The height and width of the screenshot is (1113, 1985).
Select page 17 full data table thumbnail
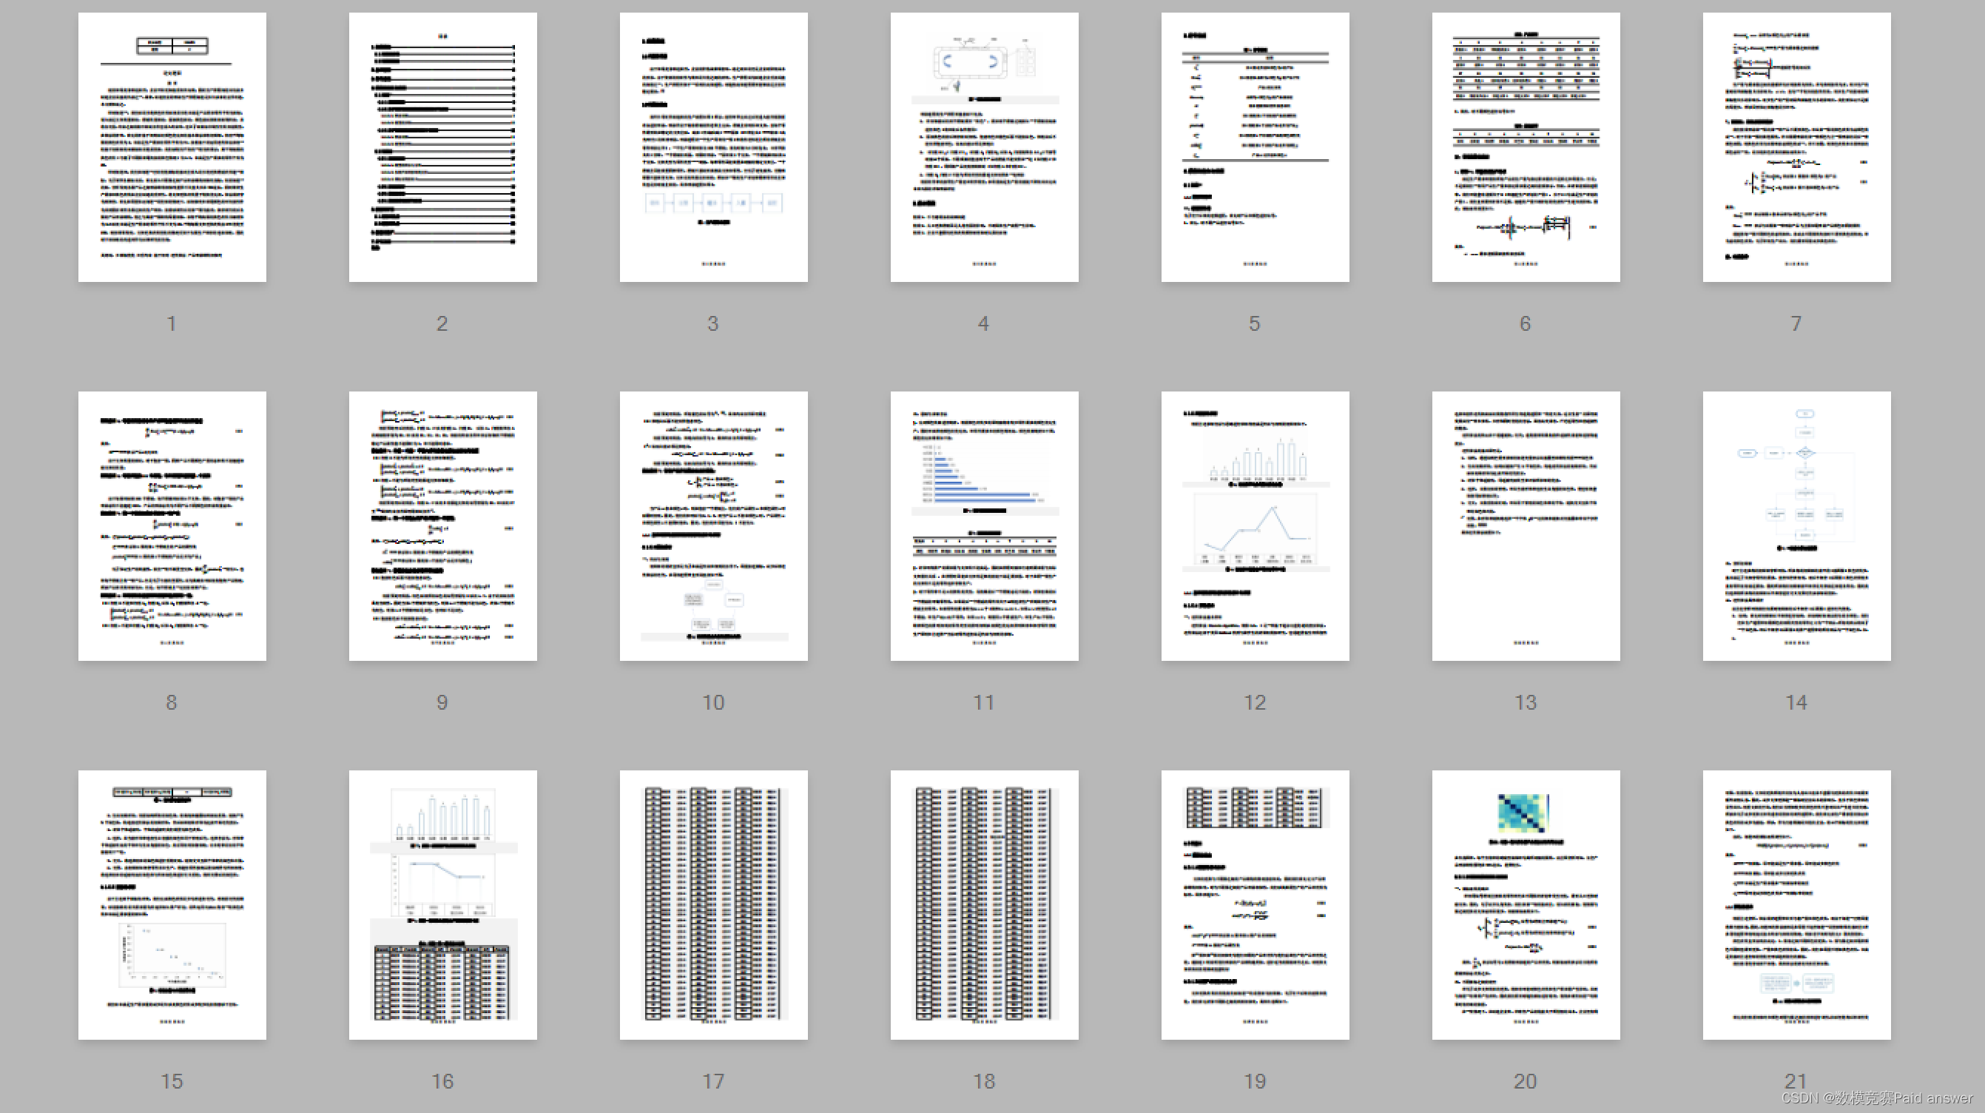713,904
